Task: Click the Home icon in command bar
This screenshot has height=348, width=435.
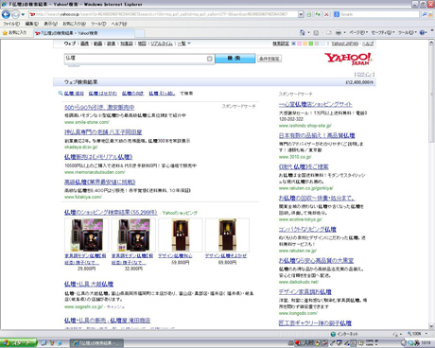Action: click(303, 32)
